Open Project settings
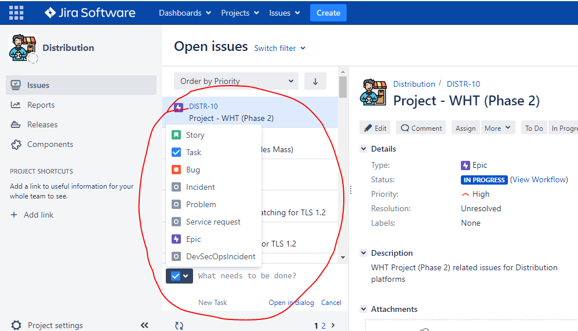578x331 pixels. 55,325
